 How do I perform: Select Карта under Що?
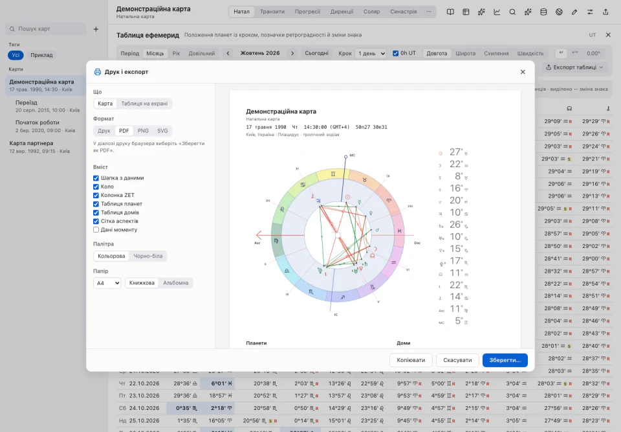pos(105,104)
